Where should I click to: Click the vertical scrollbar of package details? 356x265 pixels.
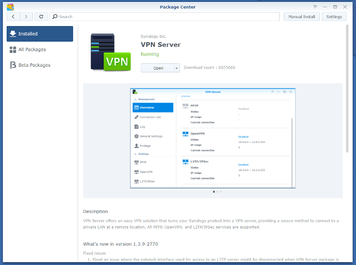click(347, 88)
